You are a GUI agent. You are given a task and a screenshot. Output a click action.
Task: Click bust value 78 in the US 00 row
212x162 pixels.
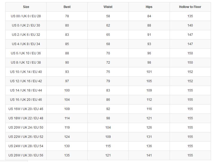[x=67, y=16]
